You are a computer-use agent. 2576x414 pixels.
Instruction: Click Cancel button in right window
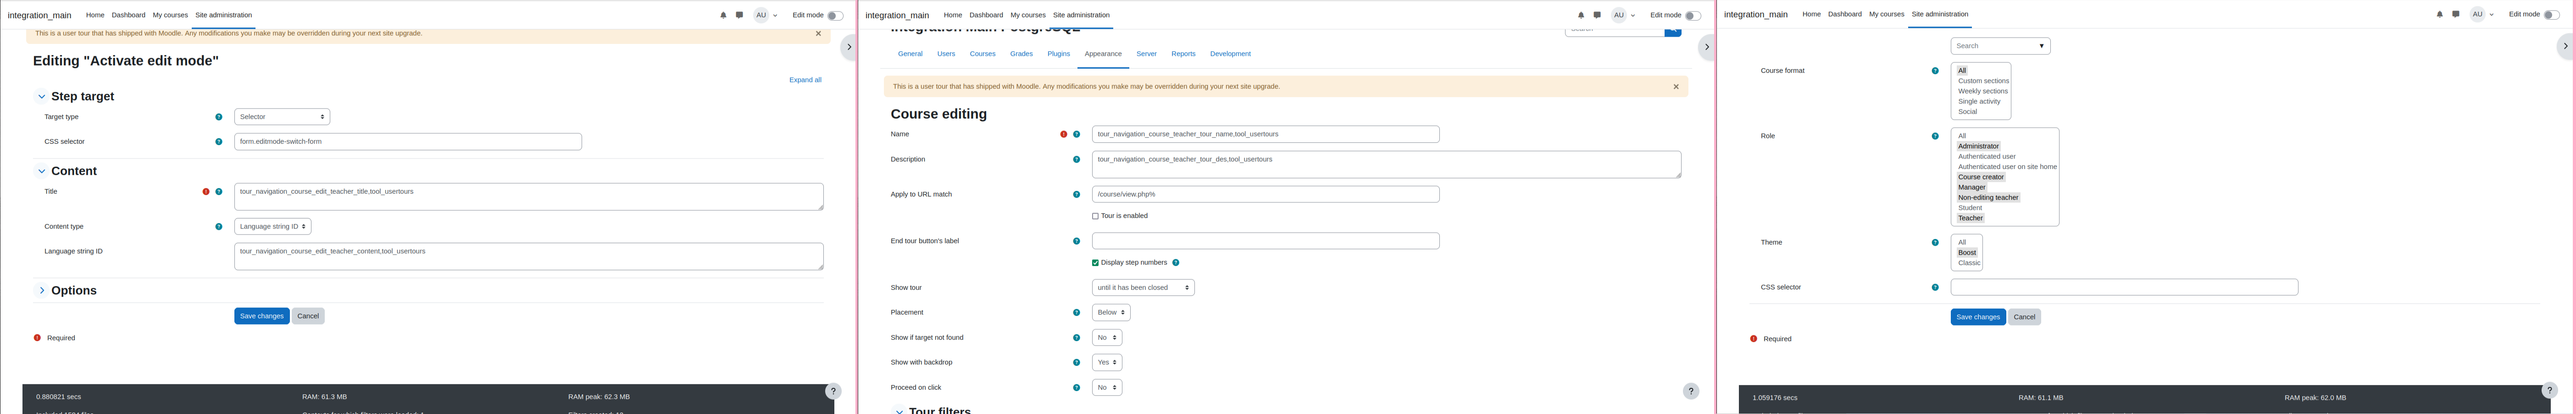pos(2024,317)
